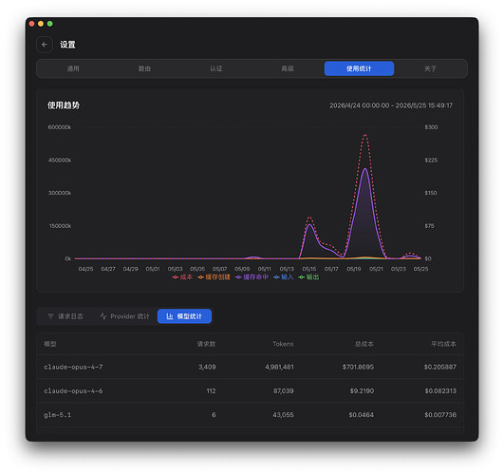Switch to the 请求日志 view
This screenshot has width=504, height=475.
65,316
